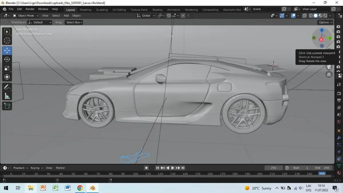Choose the Measure tool

pos(7,96)
